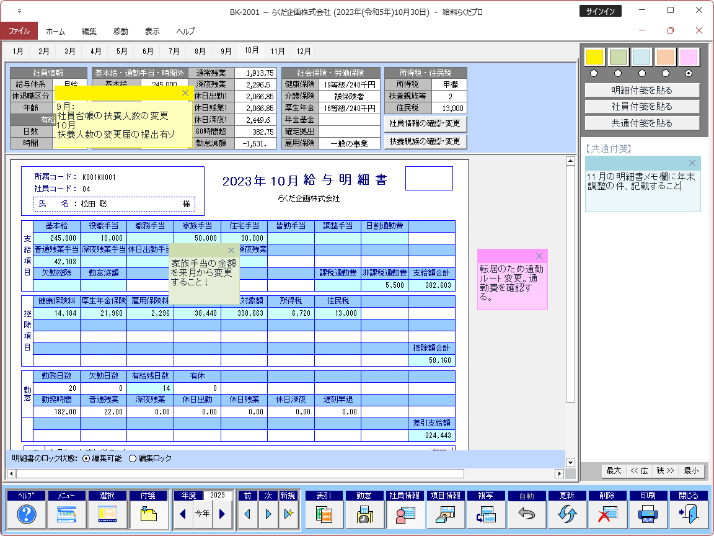This screenshot has width=714, height=536.
Task: Go to previous fiscal year arrow
Action: (x=183, y=514)
